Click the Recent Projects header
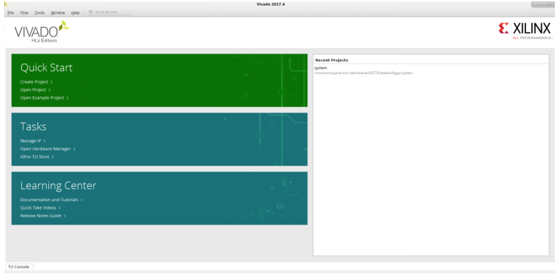Viewport: 559px width, 278px height. [331, 60]
